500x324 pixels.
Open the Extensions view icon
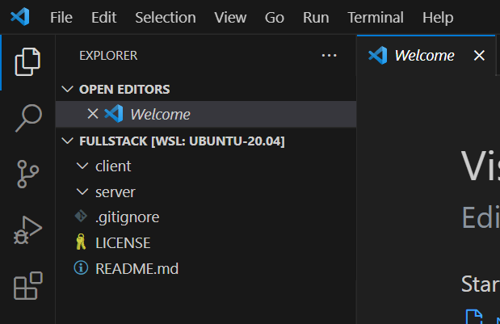(28, 286)
